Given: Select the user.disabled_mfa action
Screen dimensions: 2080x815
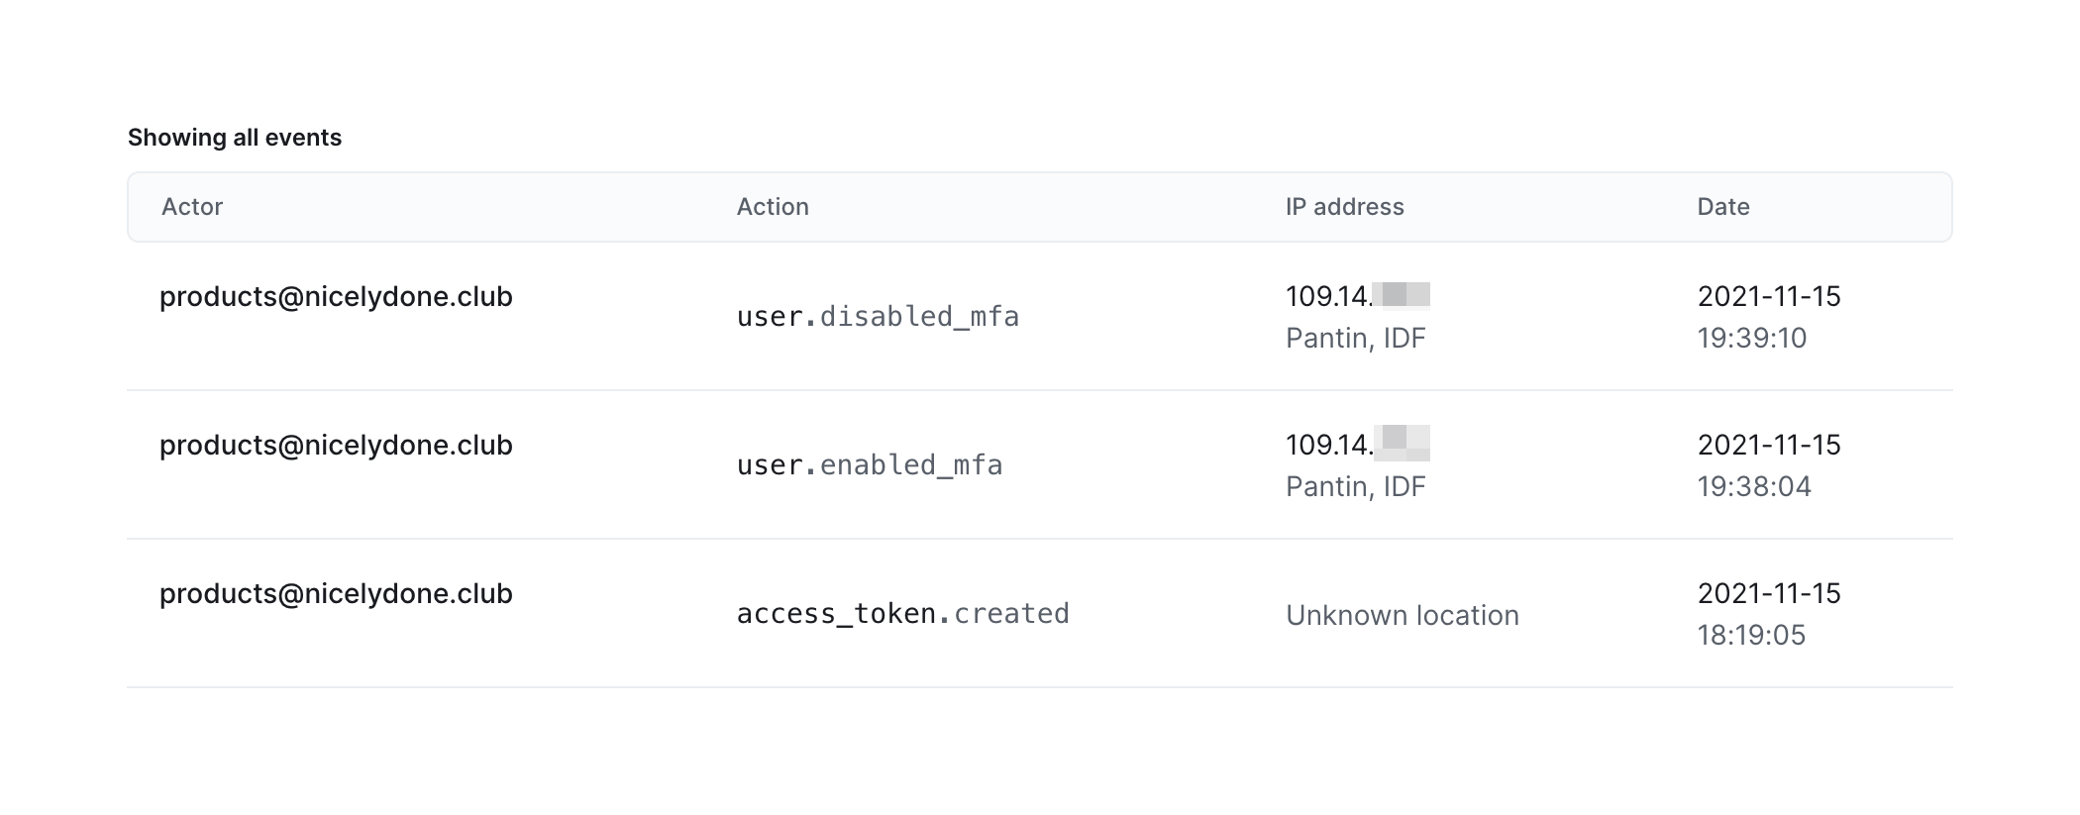Looking at the screenshot, I should 878,316.
